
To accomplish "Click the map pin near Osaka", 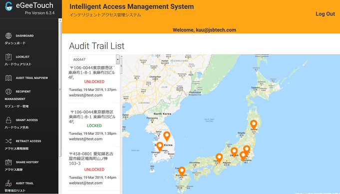I will click(219, 158).
